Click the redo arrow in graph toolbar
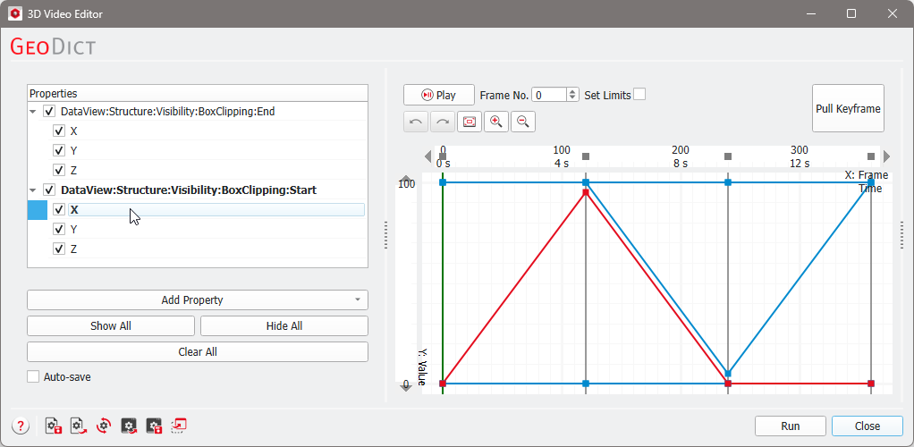This screenshot has width=914, height=447. 443,122
